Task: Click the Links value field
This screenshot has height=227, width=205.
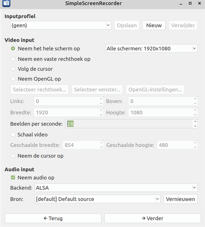Action: [66, 101]
